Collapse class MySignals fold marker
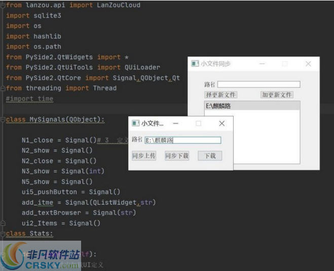 [x=3, y=120]
